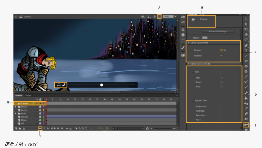Select the Camera layer in timeline
The image size is (262, 148).
30,104
